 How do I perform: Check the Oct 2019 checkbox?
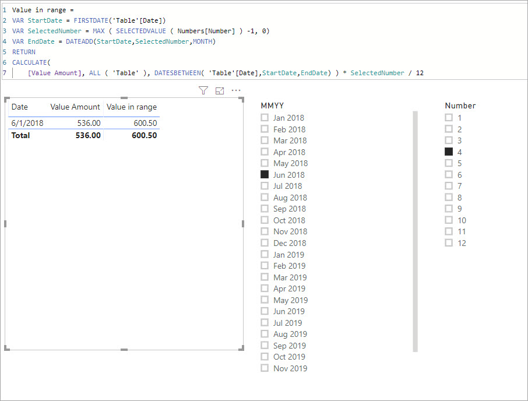tap(265, 356)
